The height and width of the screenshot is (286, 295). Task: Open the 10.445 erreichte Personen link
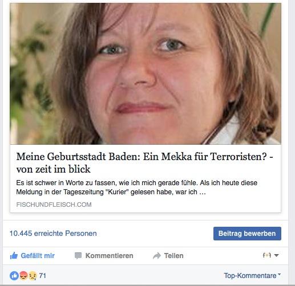pyautogui.click(x=53, y=234)
